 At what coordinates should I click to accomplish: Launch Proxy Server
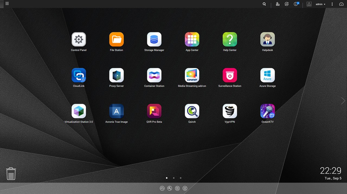(x=117, y=75)
